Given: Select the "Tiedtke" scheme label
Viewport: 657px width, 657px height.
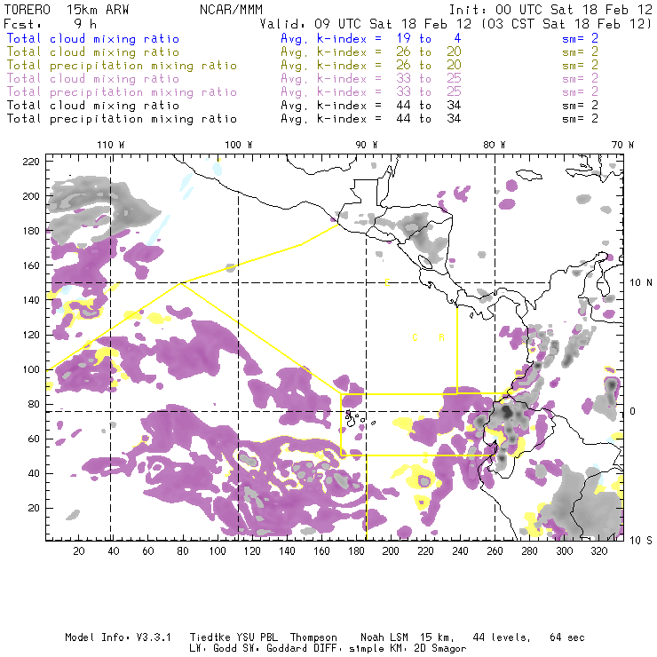Looking at the screenshot, I should [x=210, y=637].
